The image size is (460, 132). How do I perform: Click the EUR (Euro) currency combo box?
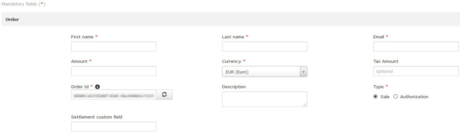tap(264, 72)
